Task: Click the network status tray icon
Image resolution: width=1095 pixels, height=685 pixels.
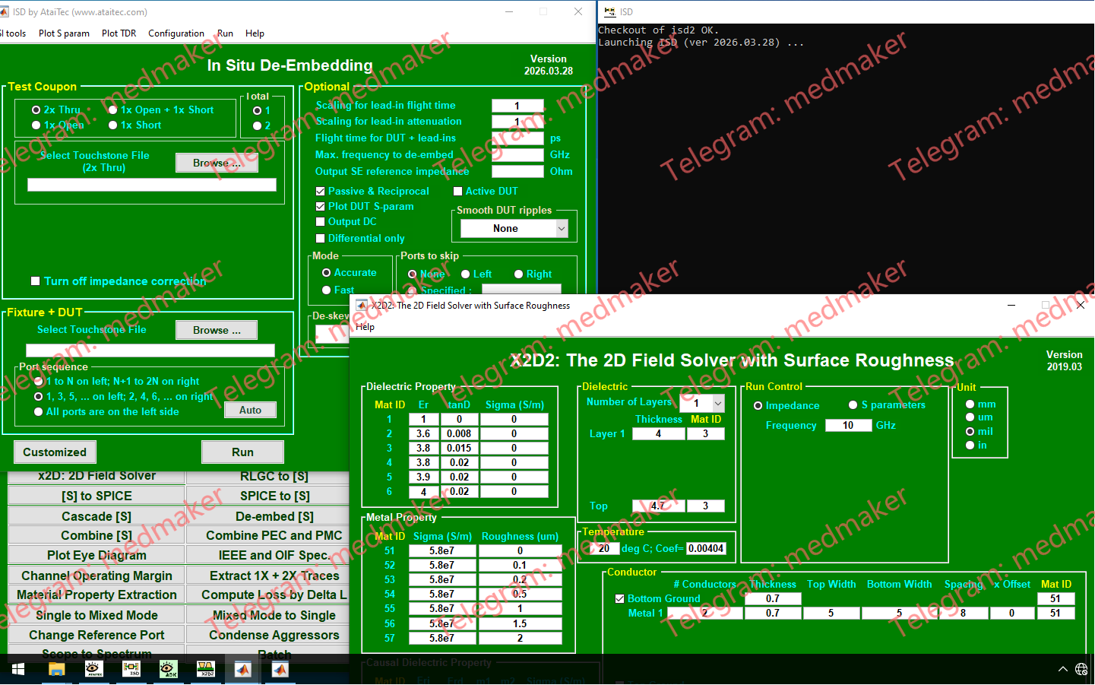Action: [x=1081, y=669]
